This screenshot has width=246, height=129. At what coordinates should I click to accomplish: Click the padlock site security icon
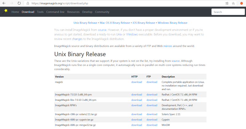(28, 3)
